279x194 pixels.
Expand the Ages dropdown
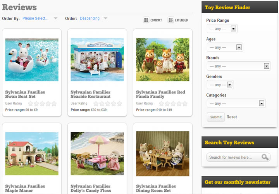(x=225, y=47)
